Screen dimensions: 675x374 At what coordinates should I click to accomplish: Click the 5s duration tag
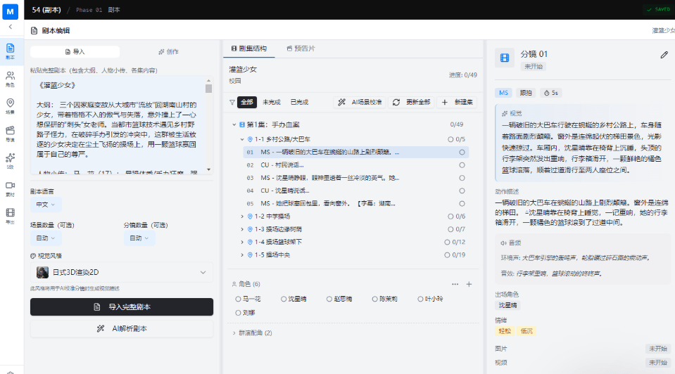(x=550, y=93)
